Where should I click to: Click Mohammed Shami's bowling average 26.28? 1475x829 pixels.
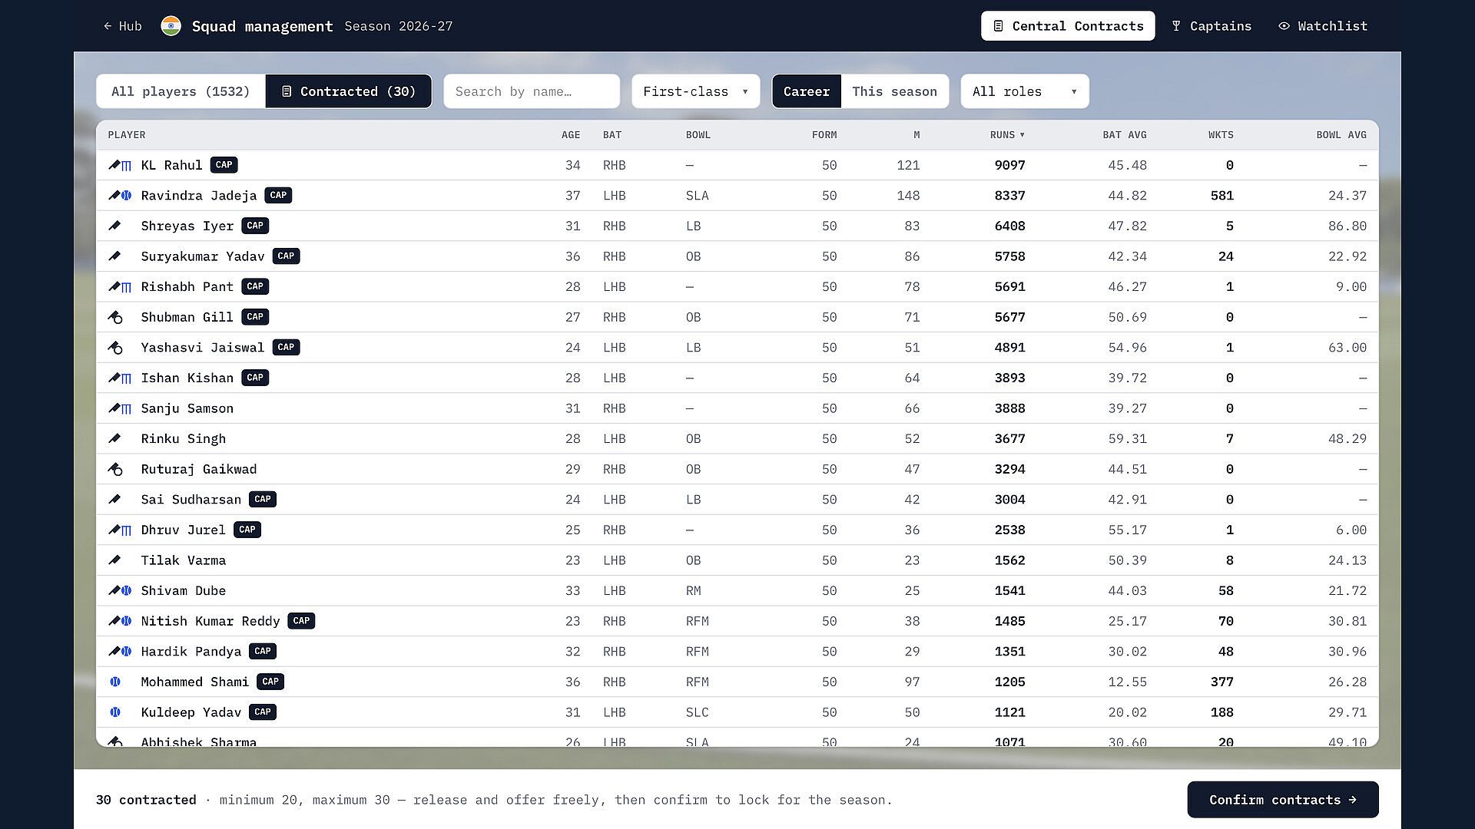click(1347, 682)
